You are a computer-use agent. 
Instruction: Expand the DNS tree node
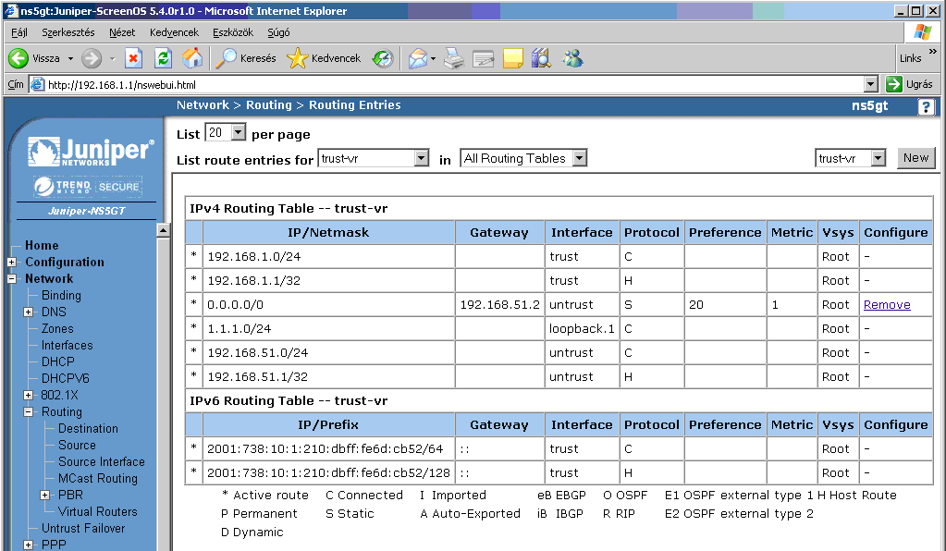coord(29,312)
